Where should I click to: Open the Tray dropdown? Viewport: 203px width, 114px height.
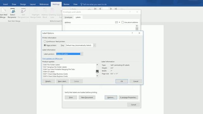click(95, 45)
